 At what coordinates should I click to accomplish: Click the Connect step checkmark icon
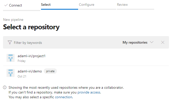pyautogui.click(x=6, y=5)
